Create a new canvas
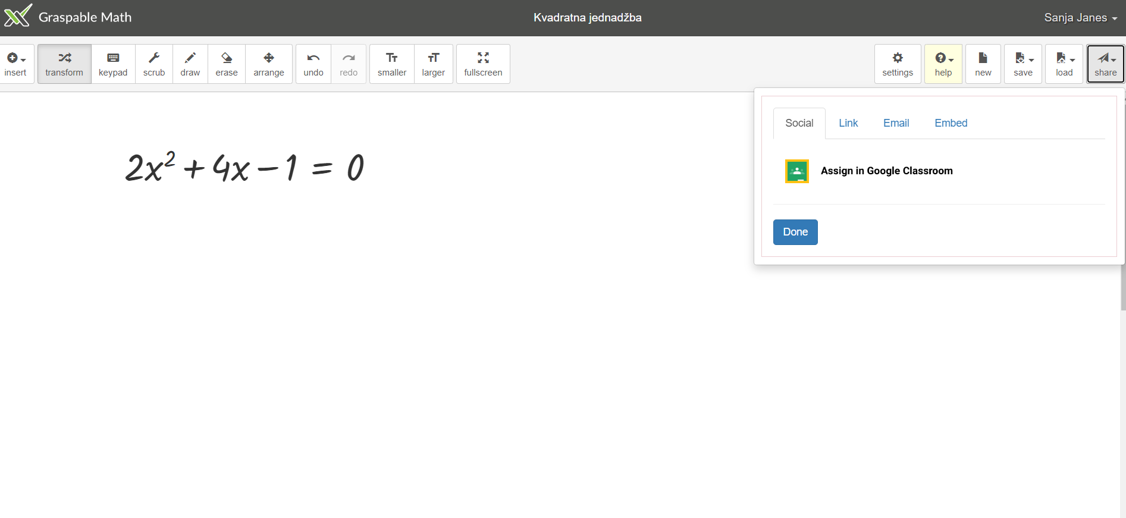 tap(983, 64)
